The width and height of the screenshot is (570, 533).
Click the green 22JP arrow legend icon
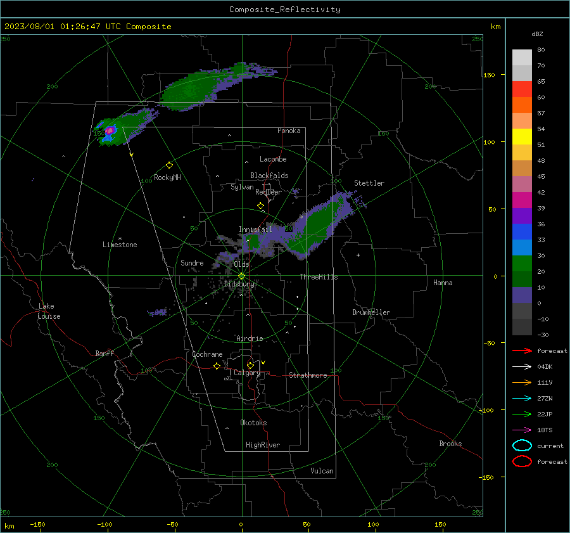click(x=522, y=414)
